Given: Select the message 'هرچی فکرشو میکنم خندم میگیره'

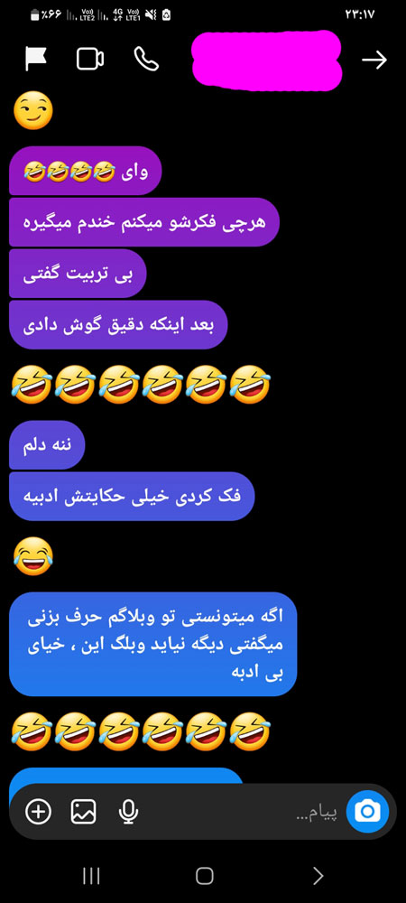Looking at the screenshot, I should (144, 222).
